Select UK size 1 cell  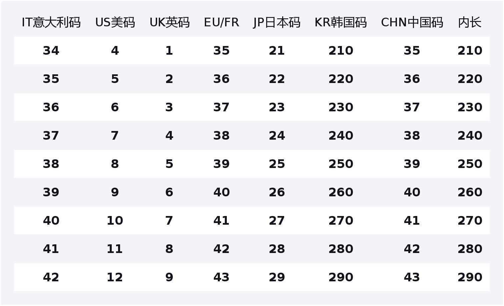[169, 51]
